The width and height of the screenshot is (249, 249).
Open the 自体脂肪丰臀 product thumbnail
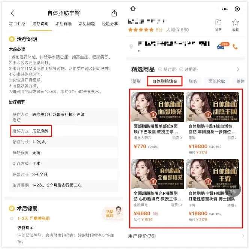point(212,174)
